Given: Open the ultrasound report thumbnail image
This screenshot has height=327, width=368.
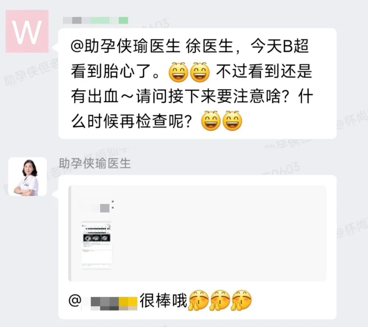Looking at the screenshot, I should coord(97,245).
